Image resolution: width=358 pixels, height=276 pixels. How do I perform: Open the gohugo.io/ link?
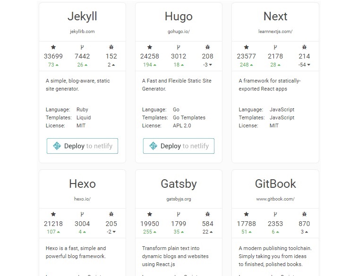179,32
